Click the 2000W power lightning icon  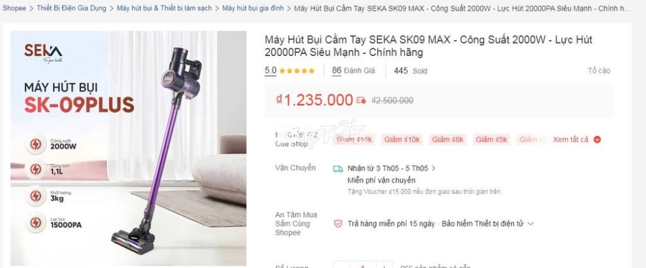[36, 144]
